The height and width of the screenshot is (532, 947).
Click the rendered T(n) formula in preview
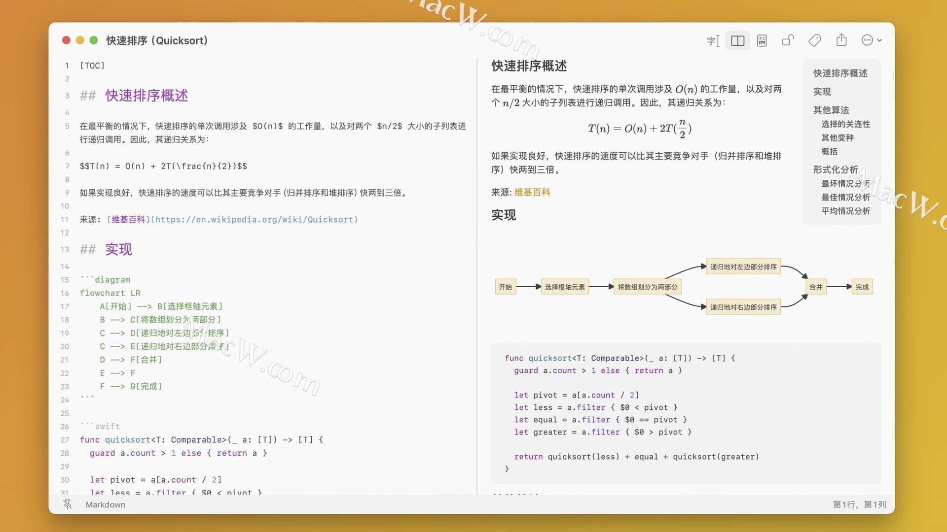coord(639,129)
